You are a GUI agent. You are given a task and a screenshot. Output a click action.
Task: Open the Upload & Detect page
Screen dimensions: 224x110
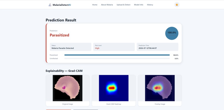(123, 5)
